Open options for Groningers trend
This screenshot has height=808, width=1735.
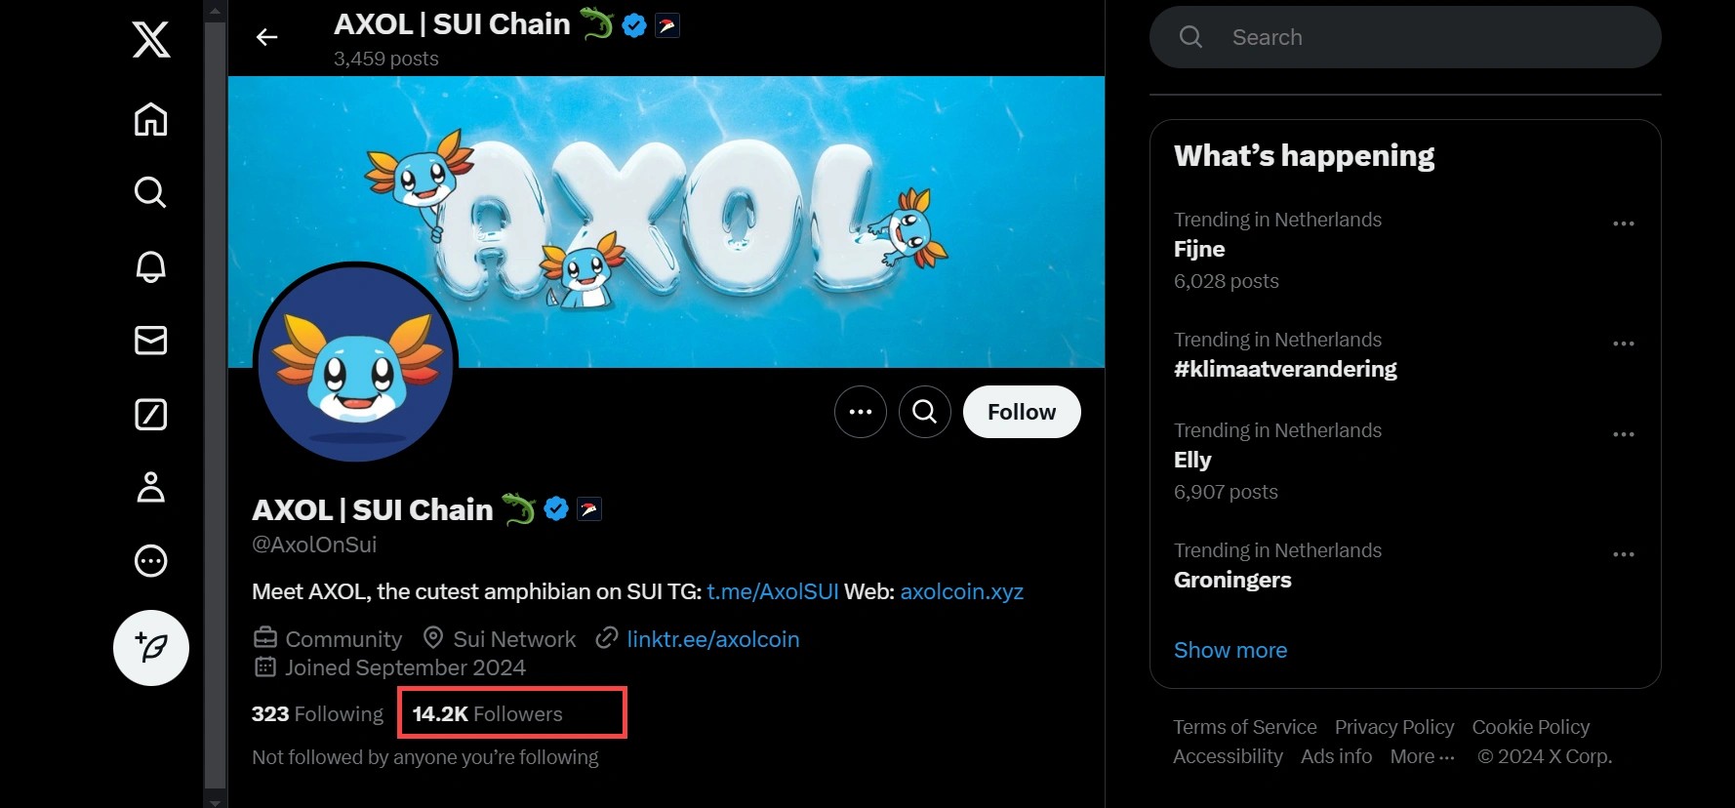(1623, 554)
